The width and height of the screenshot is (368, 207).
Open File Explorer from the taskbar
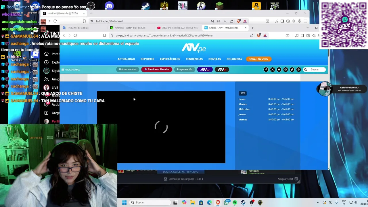coord(193,202)
